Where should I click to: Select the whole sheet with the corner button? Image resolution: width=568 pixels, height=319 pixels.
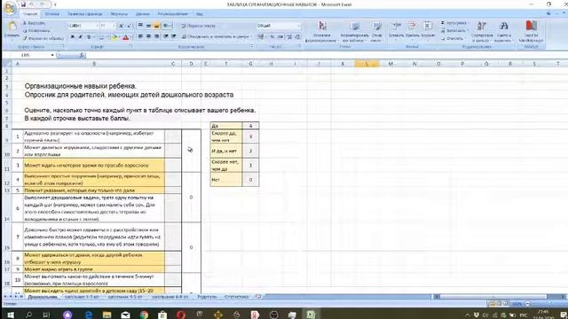6,64
